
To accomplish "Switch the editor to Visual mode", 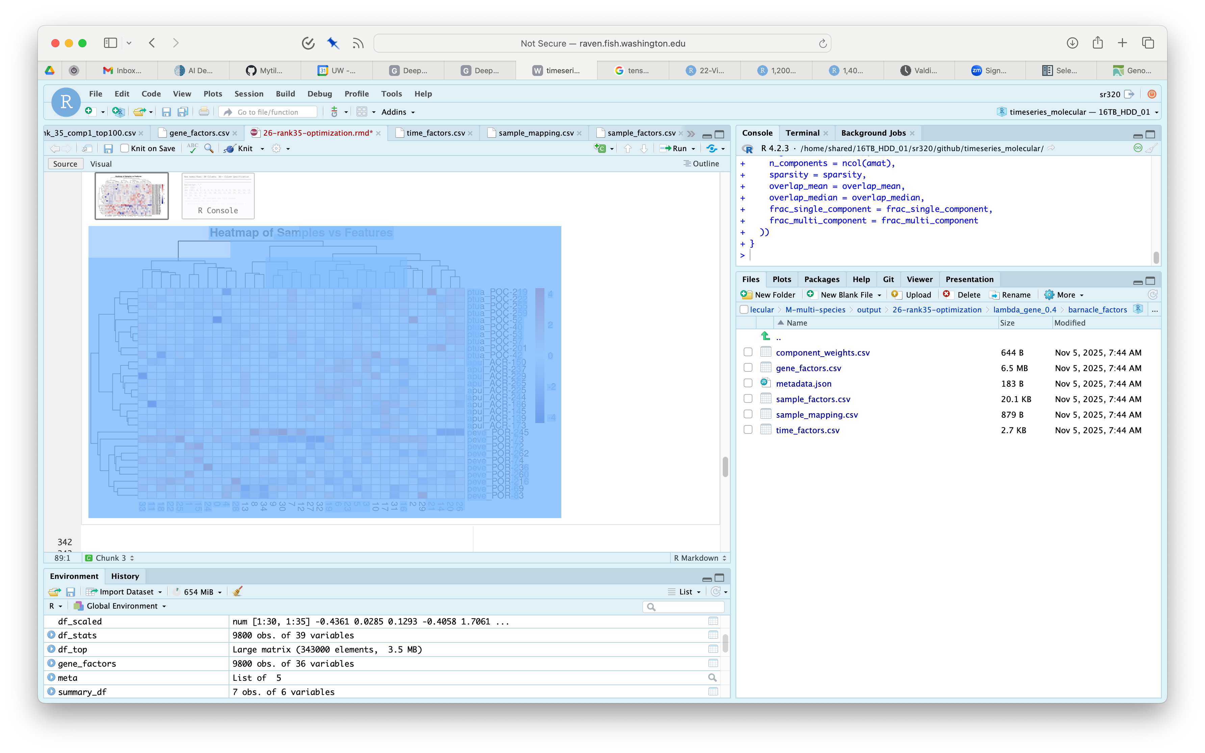I will (x=101, y=164).
